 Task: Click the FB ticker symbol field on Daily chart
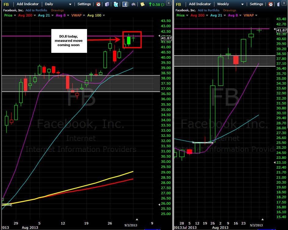[x=6, y=4]
